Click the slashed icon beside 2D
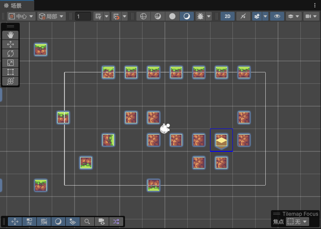Viewport: 321px width, 229px height. coord(243,16)
